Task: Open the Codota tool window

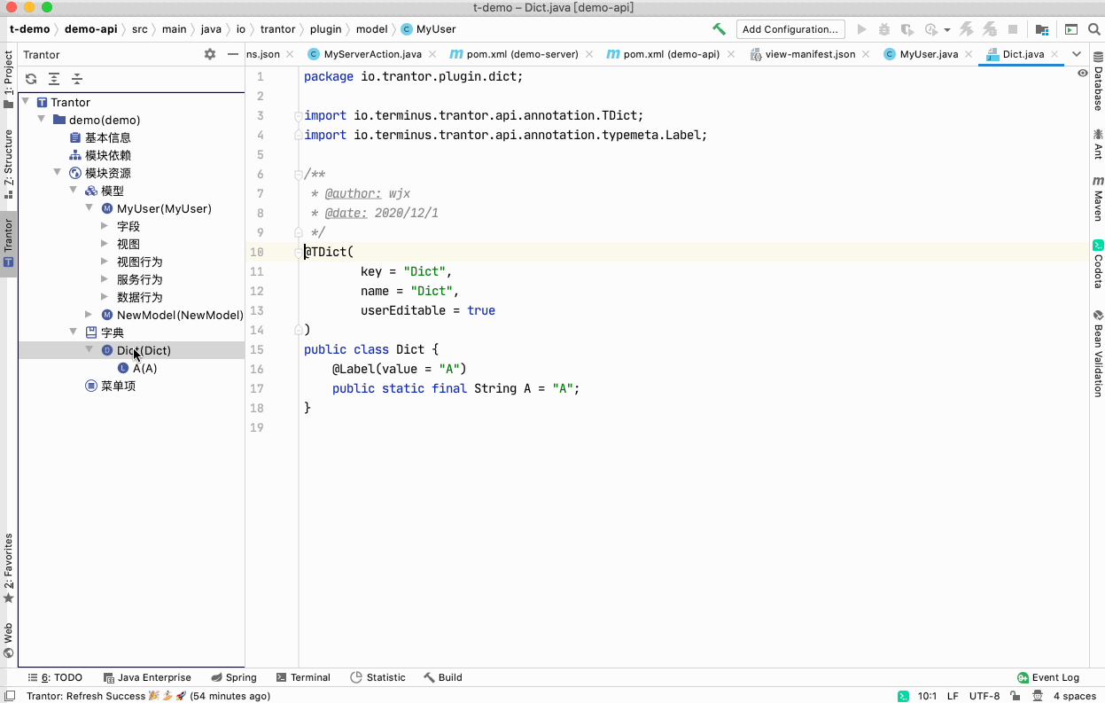Action: [x=1098, y=263]
